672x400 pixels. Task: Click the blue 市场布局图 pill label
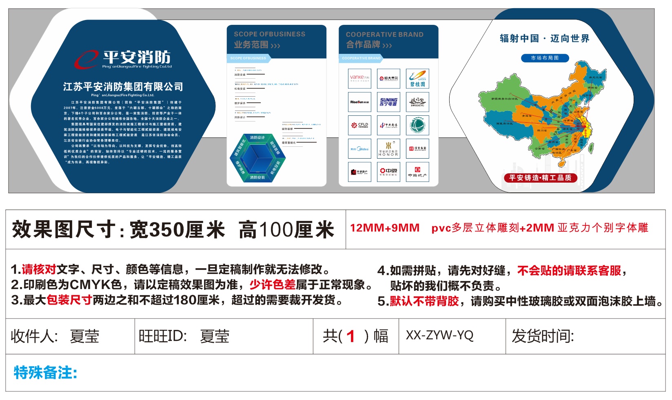pos(545,58)
